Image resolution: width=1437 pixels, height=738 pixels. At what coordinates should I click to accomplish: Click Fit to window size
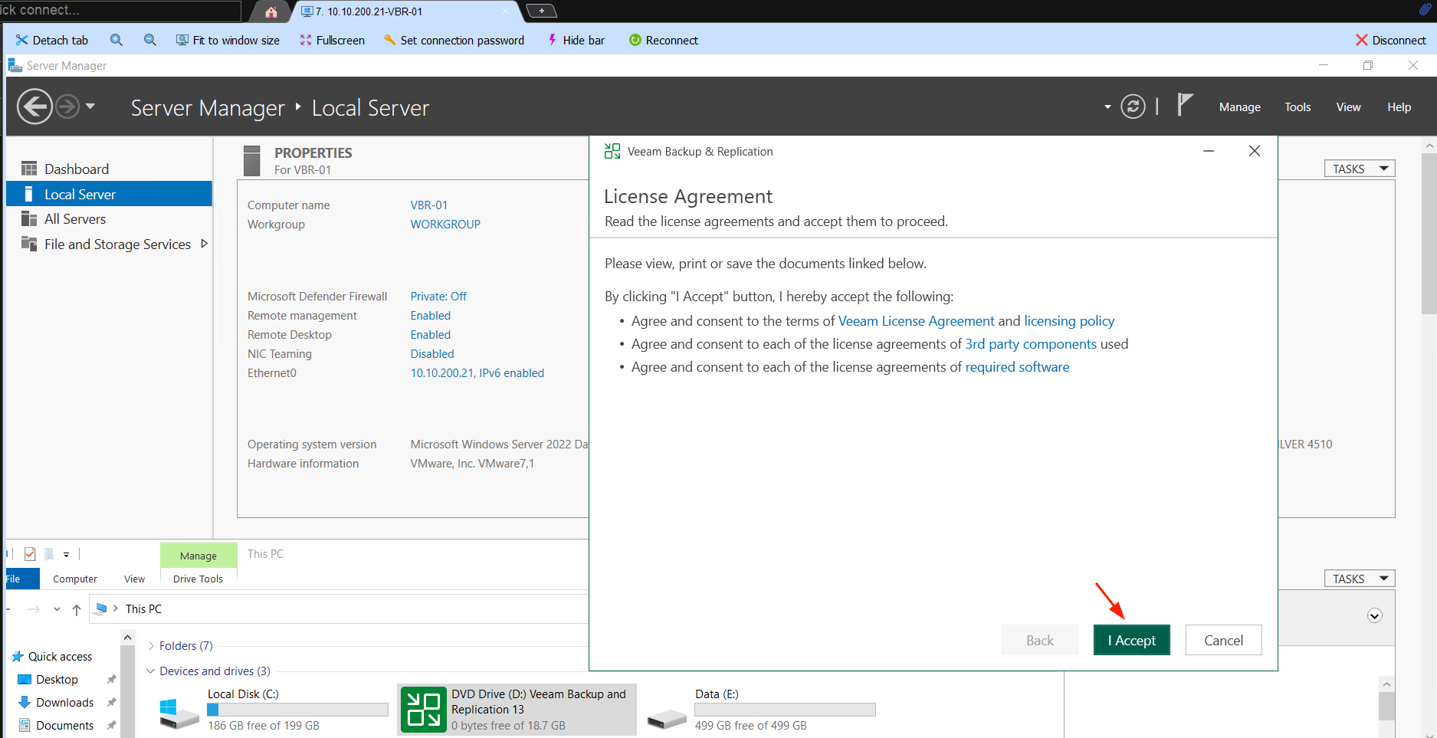[x=228, y=40]
